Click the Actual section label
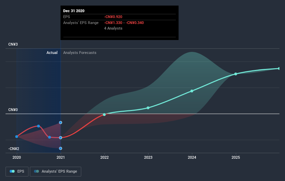Screen dimensions: 285x181 52,53
